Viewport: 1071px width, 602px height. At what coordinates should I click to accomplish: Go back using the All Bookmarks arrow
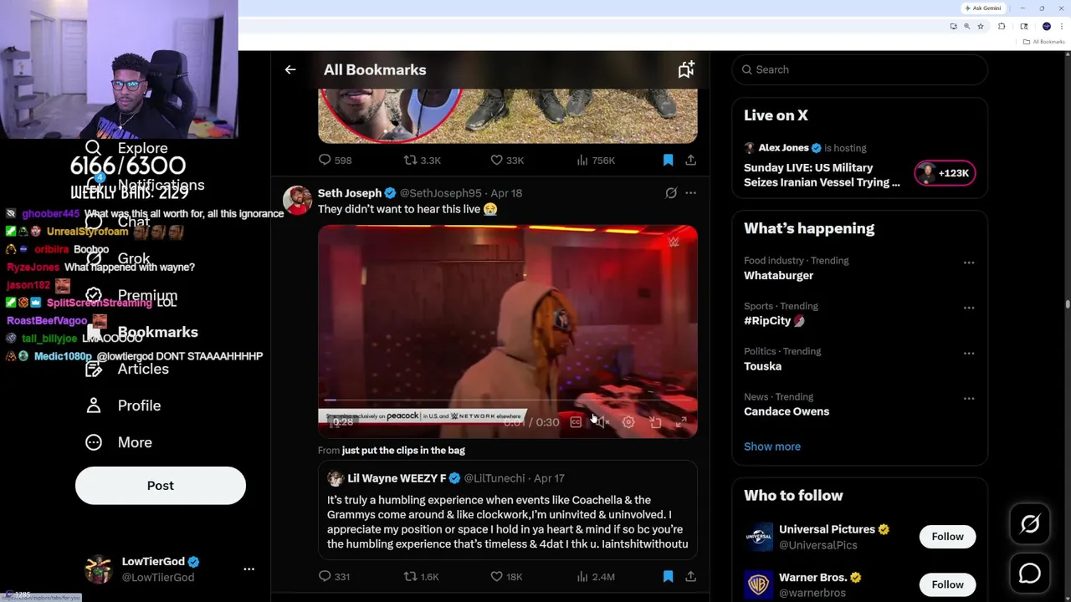click(x=290, y=70)
